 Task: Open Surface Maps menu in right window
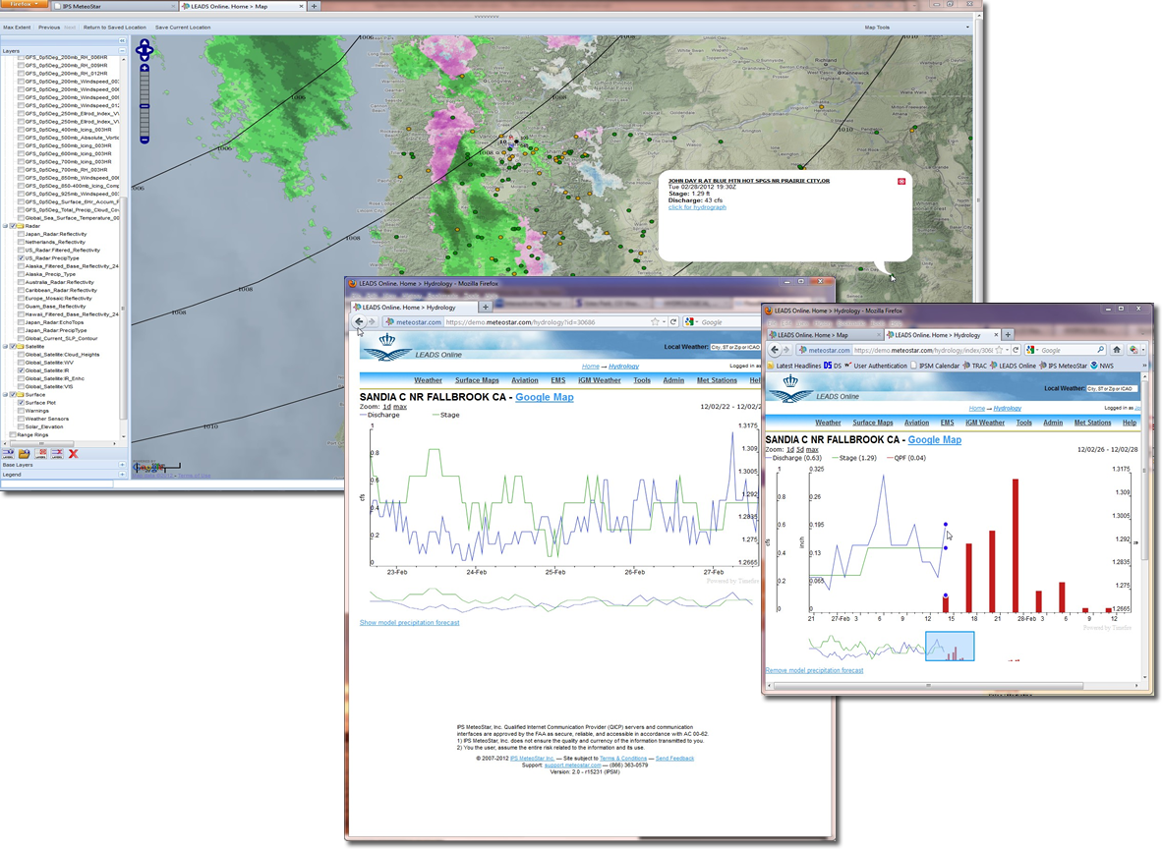pos(873,423)
